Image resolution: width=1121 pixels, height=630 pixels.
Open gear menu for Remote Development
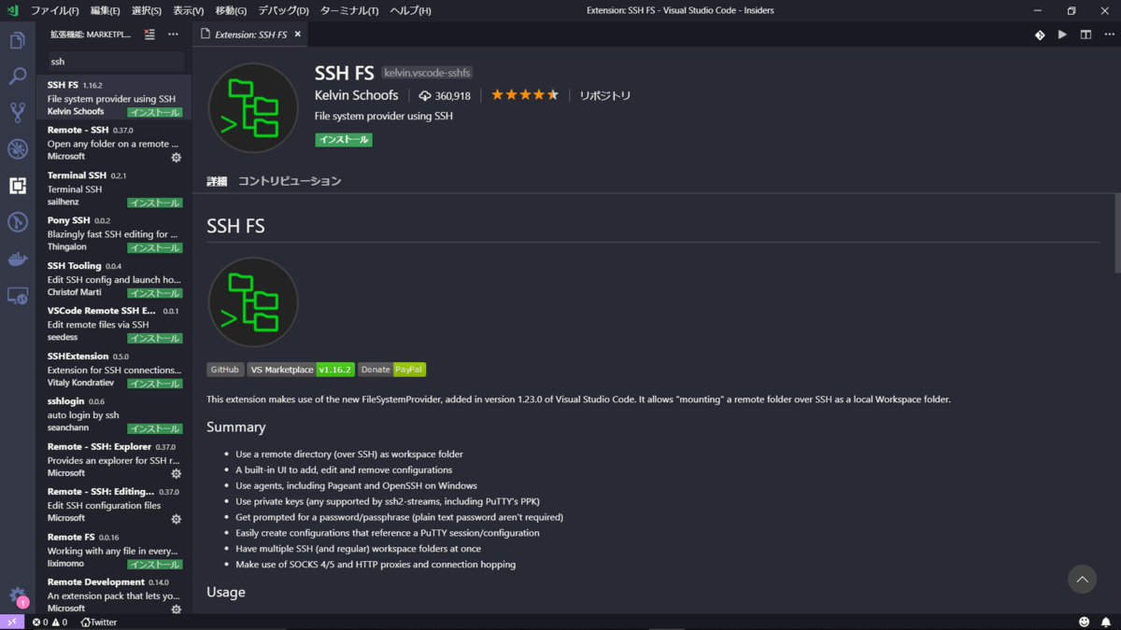(x=176, y=609)
